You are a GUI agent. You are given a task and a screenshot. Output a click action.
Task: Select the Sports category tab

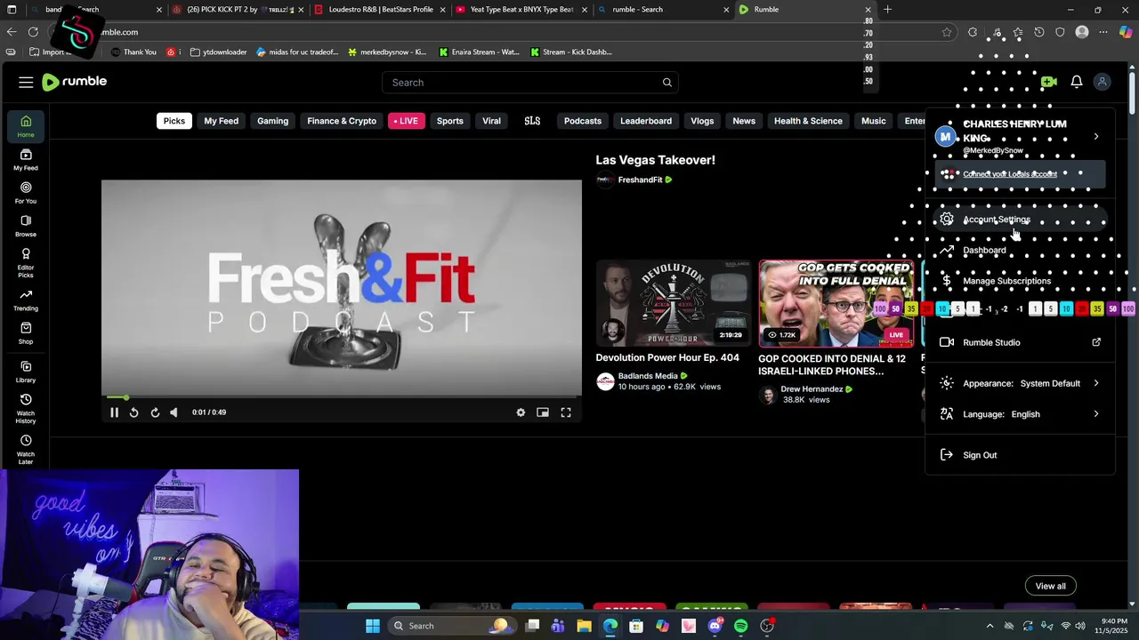coord(450,121)
